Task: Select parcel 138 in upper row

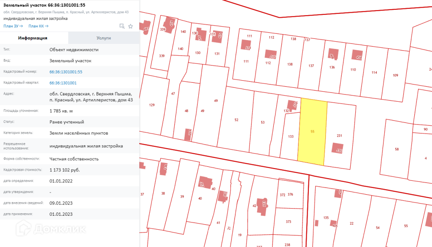Action: [290, 64]
